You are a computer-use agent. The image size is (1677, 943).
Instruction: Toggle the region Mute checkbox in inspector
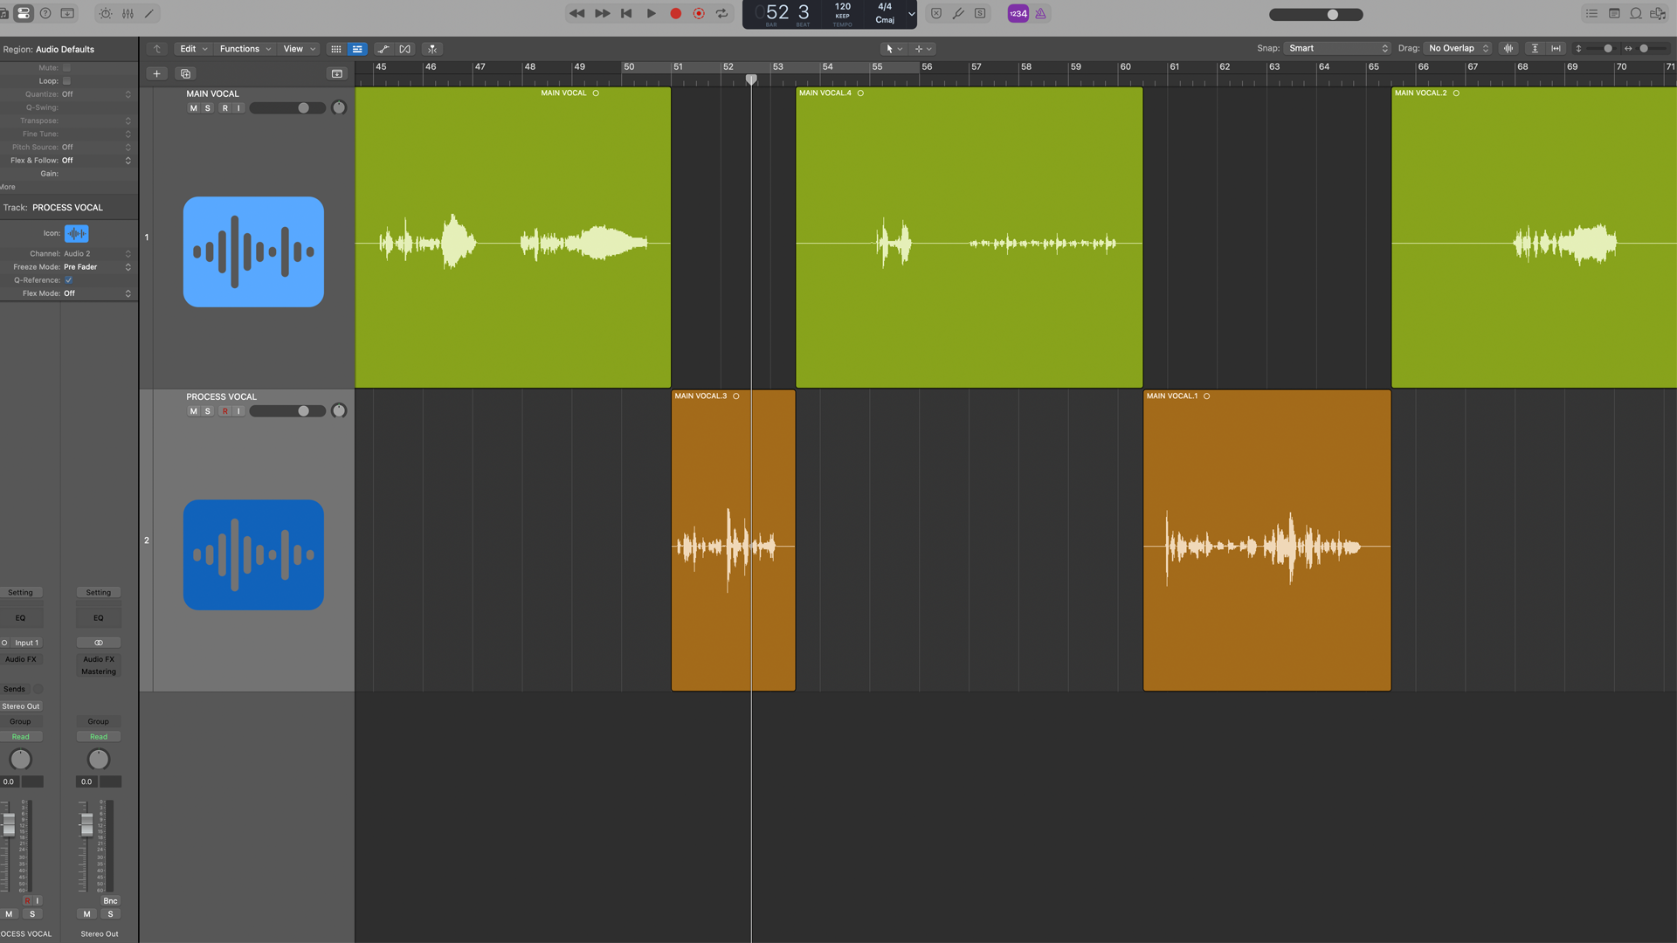coord(66,67)
